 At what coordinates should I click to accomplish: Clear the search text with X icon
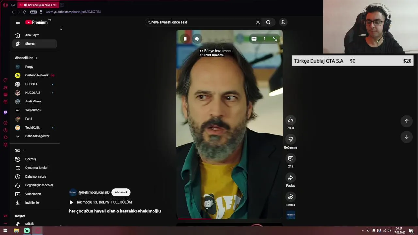pyautogui.click(x=258, y=22)
